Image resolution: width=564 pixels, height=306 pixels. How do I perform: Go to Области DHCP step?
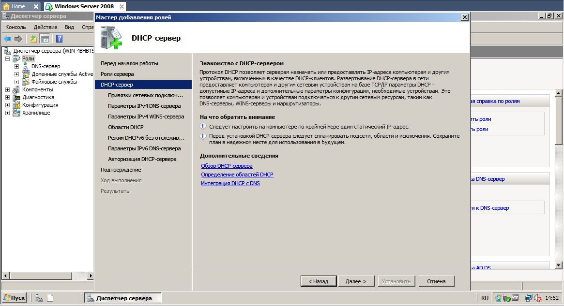click(125, 127)
